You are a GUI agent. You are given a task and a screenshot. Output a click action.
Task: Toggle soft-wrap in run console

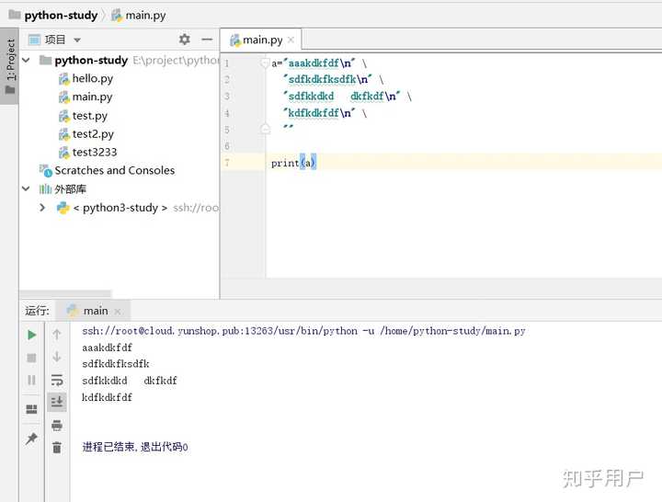pyautogui.click(x=57, y=380)
